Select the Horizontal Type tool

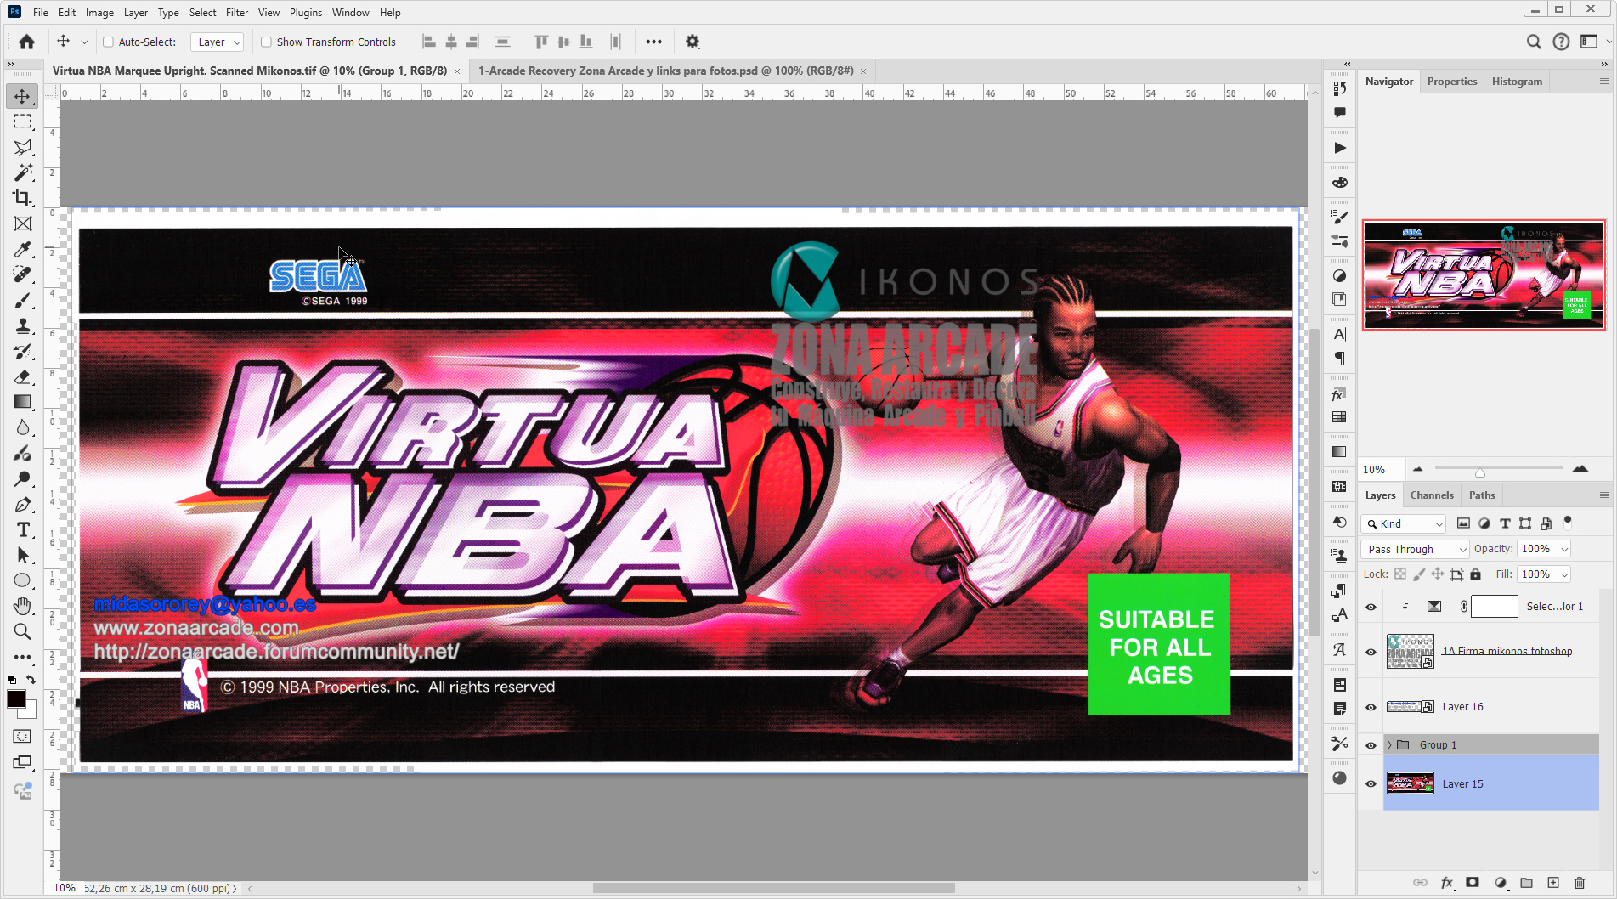pos(21,529)
